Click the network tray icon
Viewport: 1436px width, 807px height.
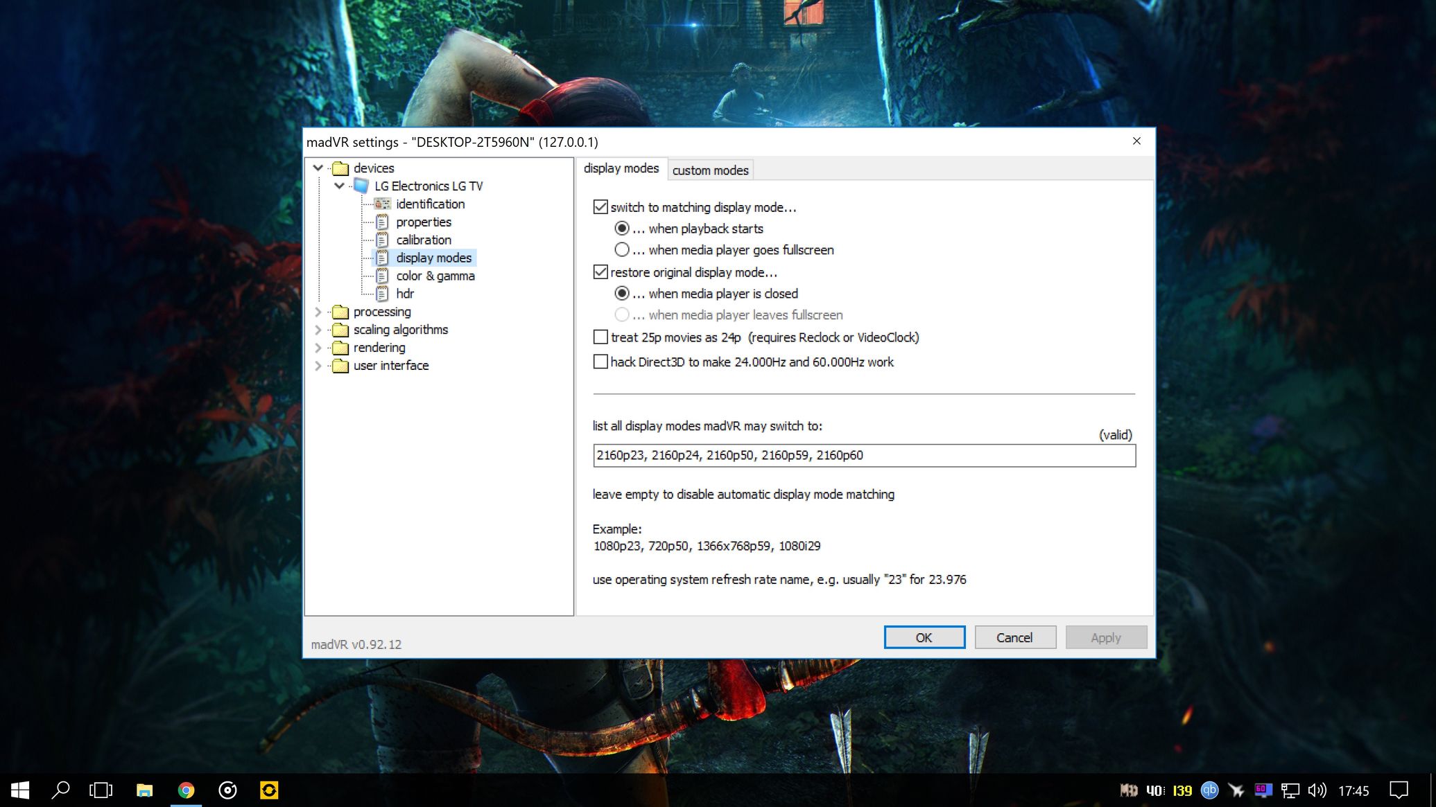[1290, 790]
